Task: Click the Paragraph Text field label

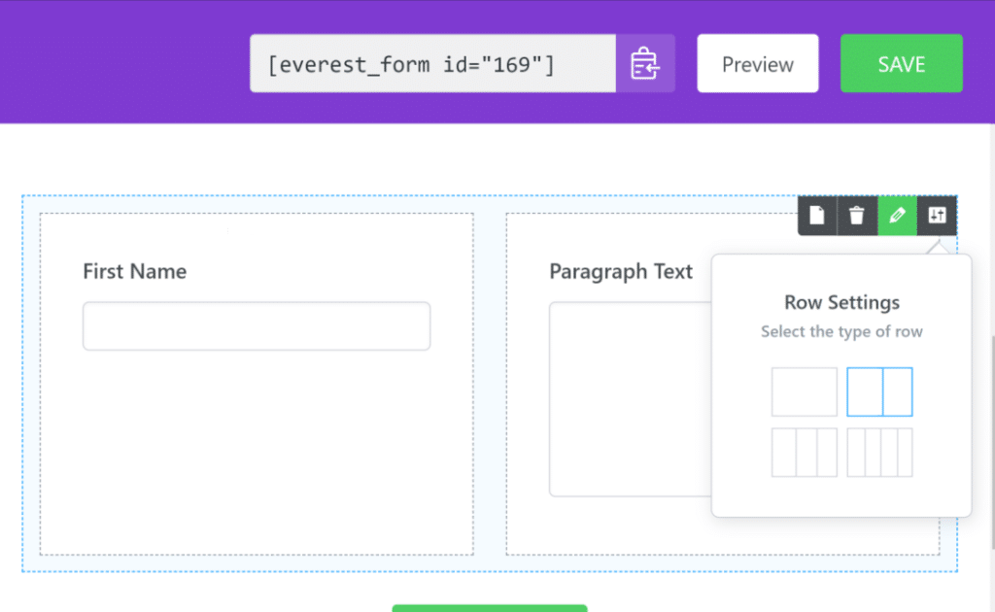Action: [x=621, y=272]
